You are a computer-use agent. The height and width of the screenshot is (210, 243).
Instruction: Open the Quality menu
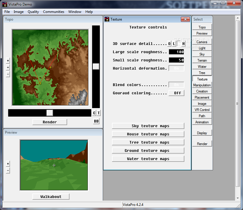click(x=33, y=12)
